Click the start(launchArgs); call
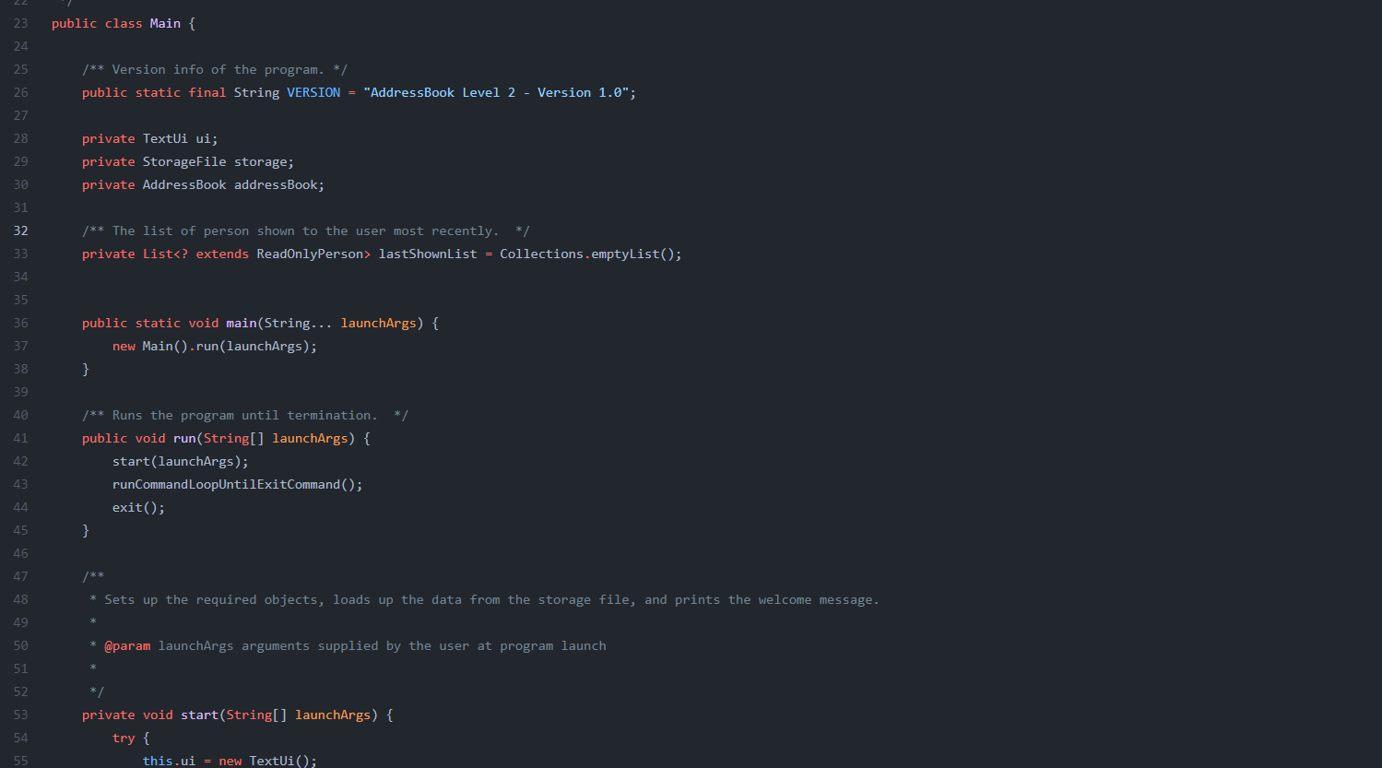This screenshot has width=1382, height=768. pyautogui.click(x=181, y=461)
